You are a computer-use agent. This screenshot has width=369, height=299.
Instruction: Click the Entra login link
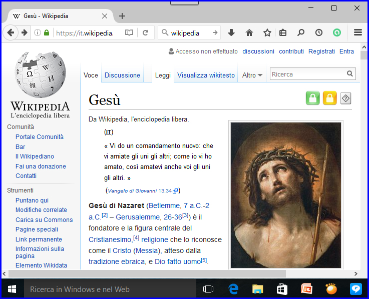coord(346,51)
